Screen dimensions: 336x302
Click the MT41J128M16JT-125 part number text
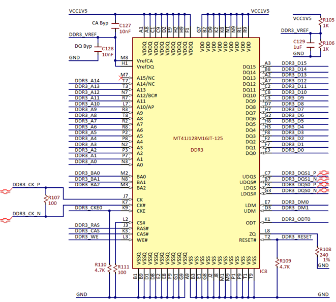pos(198,138)
